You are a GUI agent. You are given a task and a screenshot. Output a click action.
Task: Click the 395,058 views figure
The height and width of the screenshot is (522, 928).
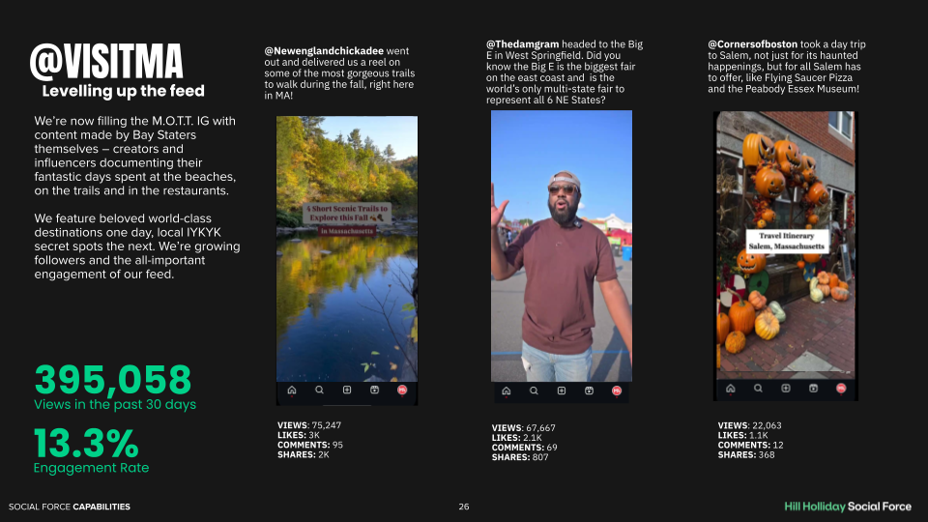point(113,380)
